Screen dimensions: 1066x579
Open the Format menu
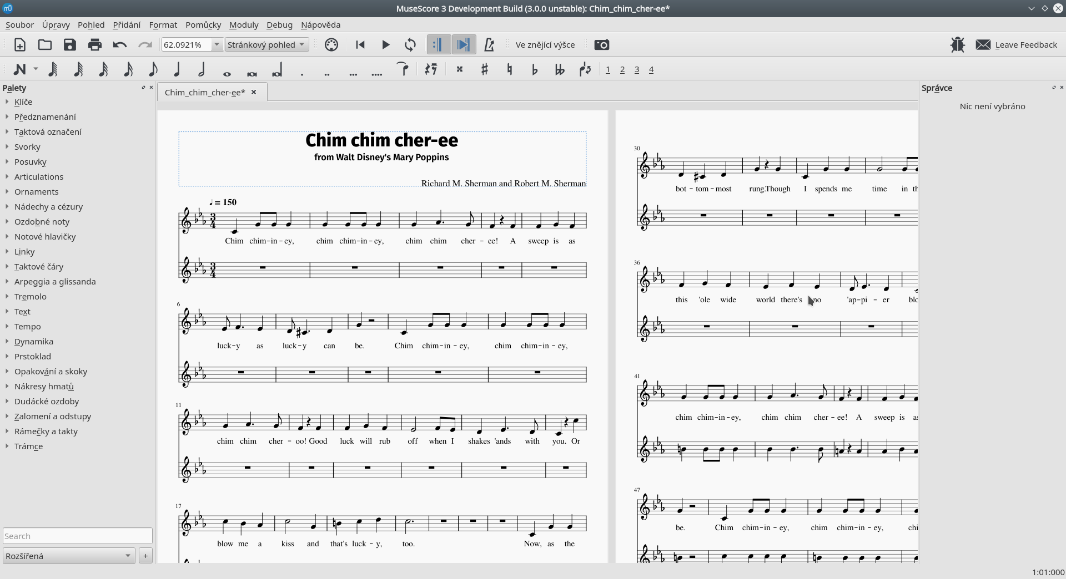163,25
